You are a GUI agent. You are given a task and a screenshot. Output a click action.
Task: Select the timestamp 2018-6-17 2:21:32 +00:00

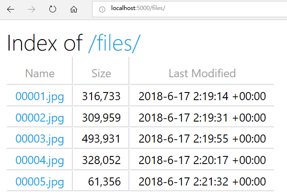coord(202,182)
